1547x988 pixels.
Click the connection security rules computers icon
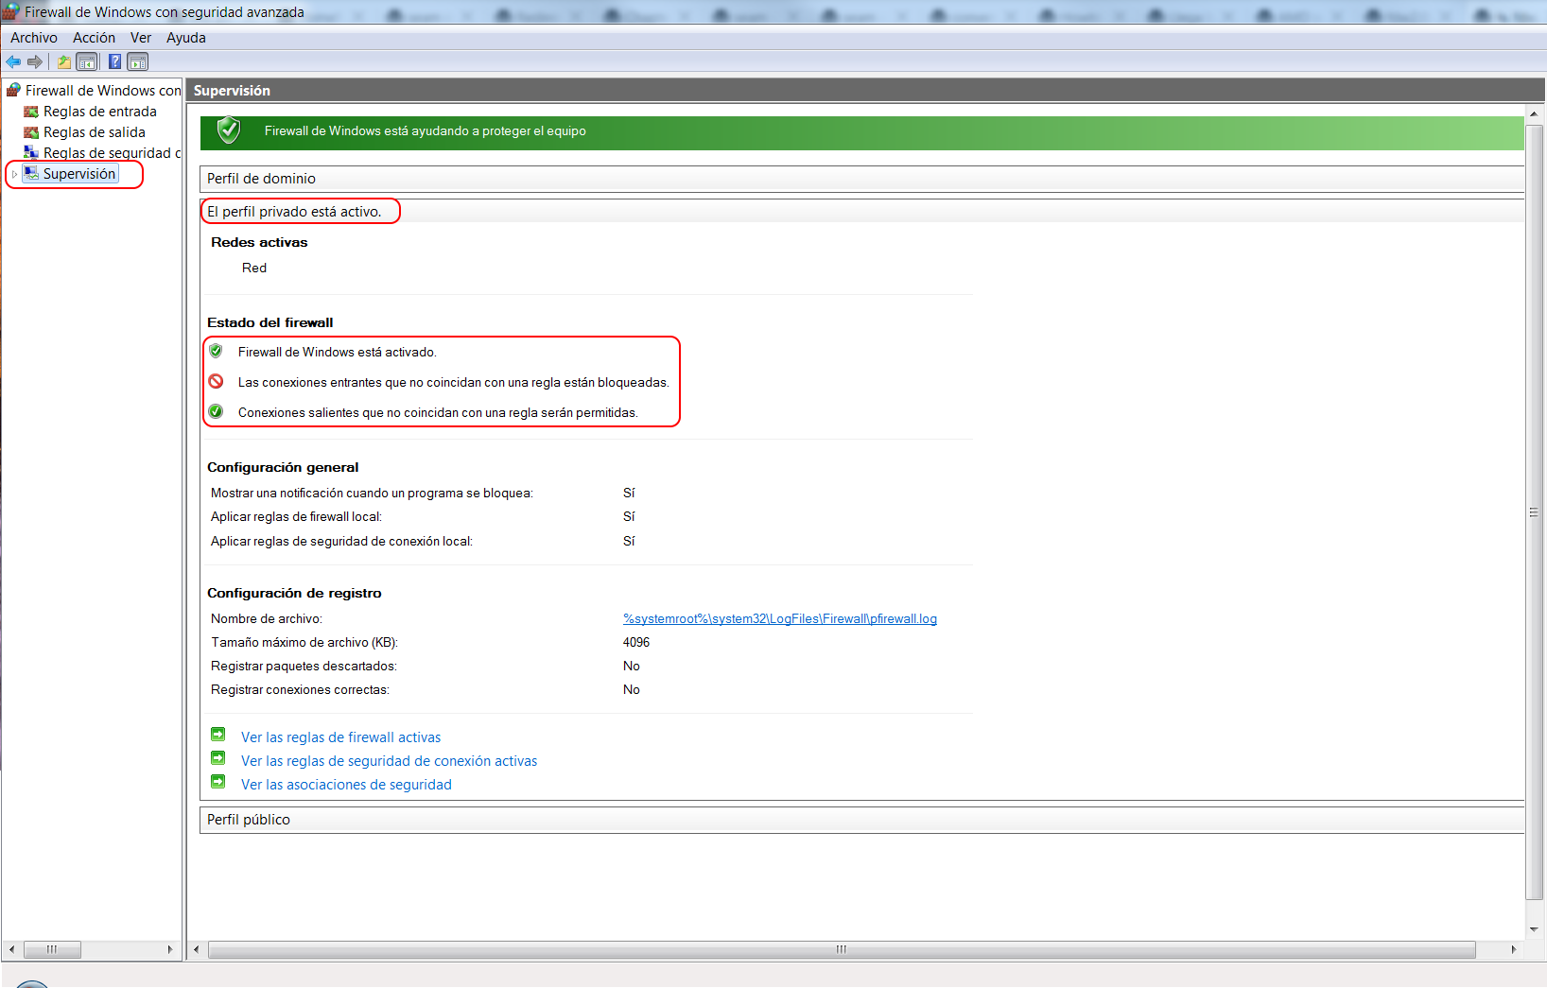coord(31,152)
